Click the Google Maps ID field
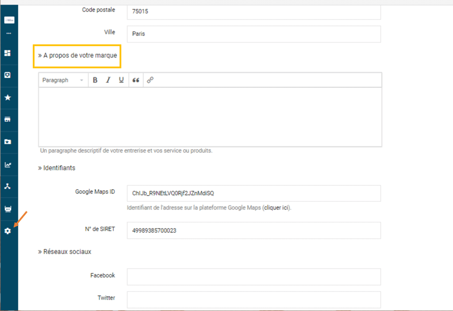Screen dimensions: 453x311 click(253, 193)
